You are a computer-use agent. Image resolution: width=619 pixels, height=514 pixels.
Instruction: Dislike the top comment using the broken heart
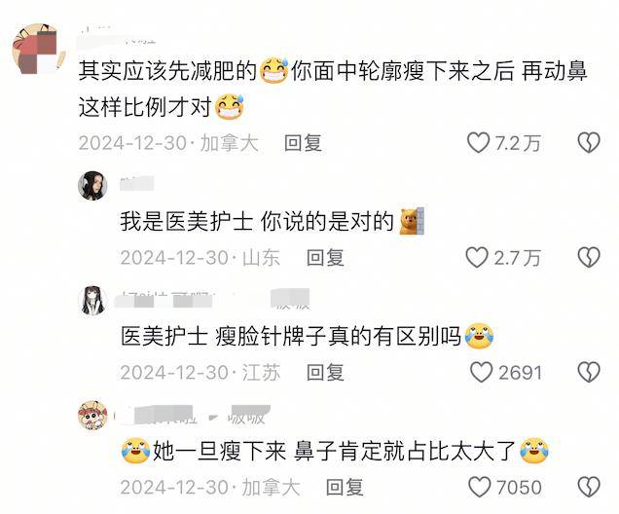[x=589, y=142]
